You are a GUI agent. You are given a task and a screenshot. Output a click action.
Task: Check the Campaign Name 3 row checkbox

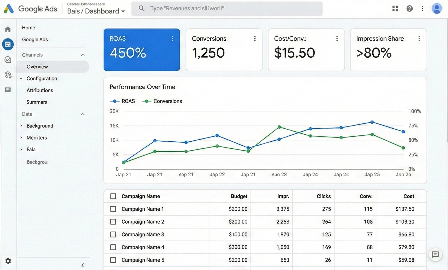[113, 234]
